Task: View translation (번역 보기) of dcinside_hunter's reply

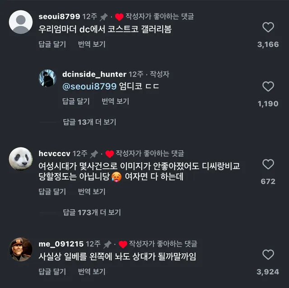Action: pyautogui.click(x=115, y=101)
